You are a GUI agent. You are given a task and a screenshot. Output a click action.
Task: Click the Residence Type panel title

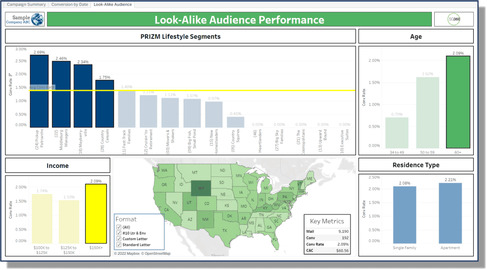[416, 165]
